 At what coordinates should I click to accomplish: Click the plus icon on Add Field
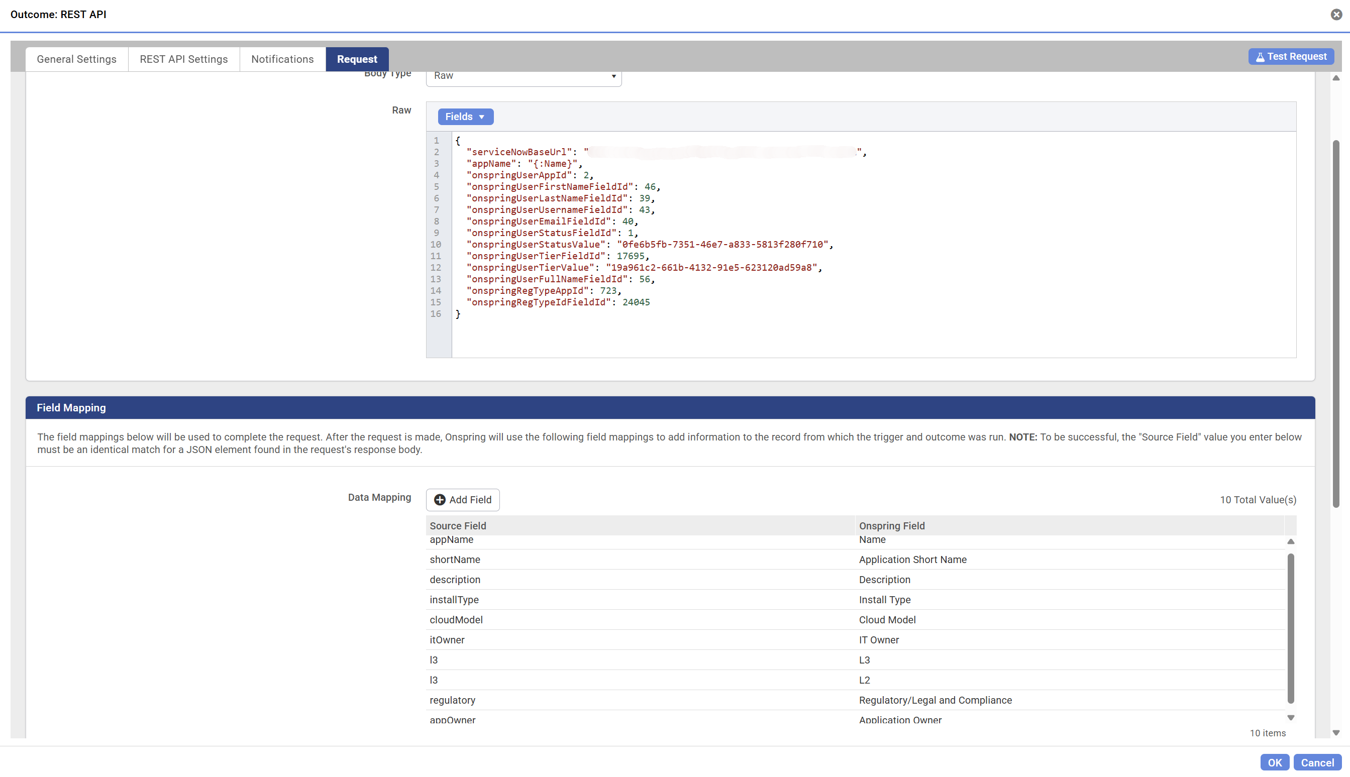(440, 500)
